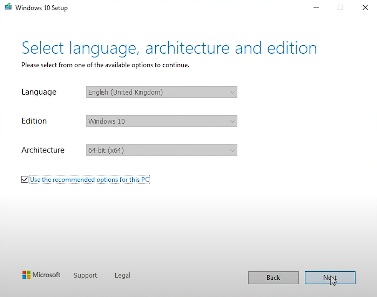Image resolution: width=377 pixels, height=297 pixels.
Task: Expand the Architecture dropdown showing 64-bit (x64)
Action: (x=161, y=150)
